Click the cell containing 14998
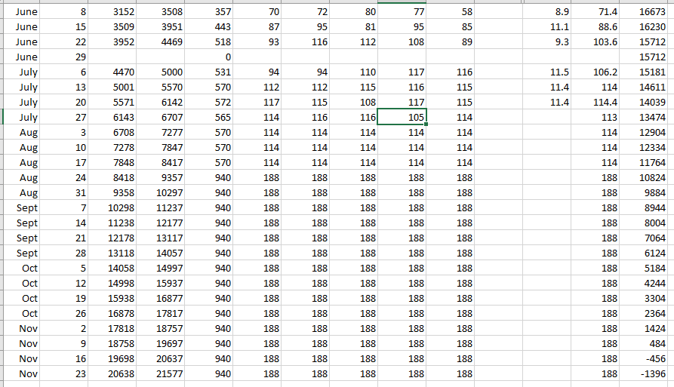674x387 pixels. tap(112, 283)
